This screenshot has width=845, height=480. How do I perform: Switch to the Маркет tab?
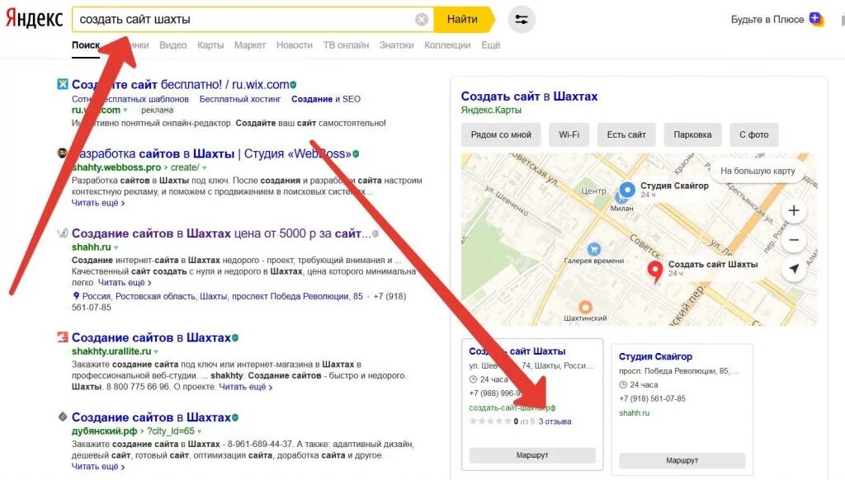250,45
